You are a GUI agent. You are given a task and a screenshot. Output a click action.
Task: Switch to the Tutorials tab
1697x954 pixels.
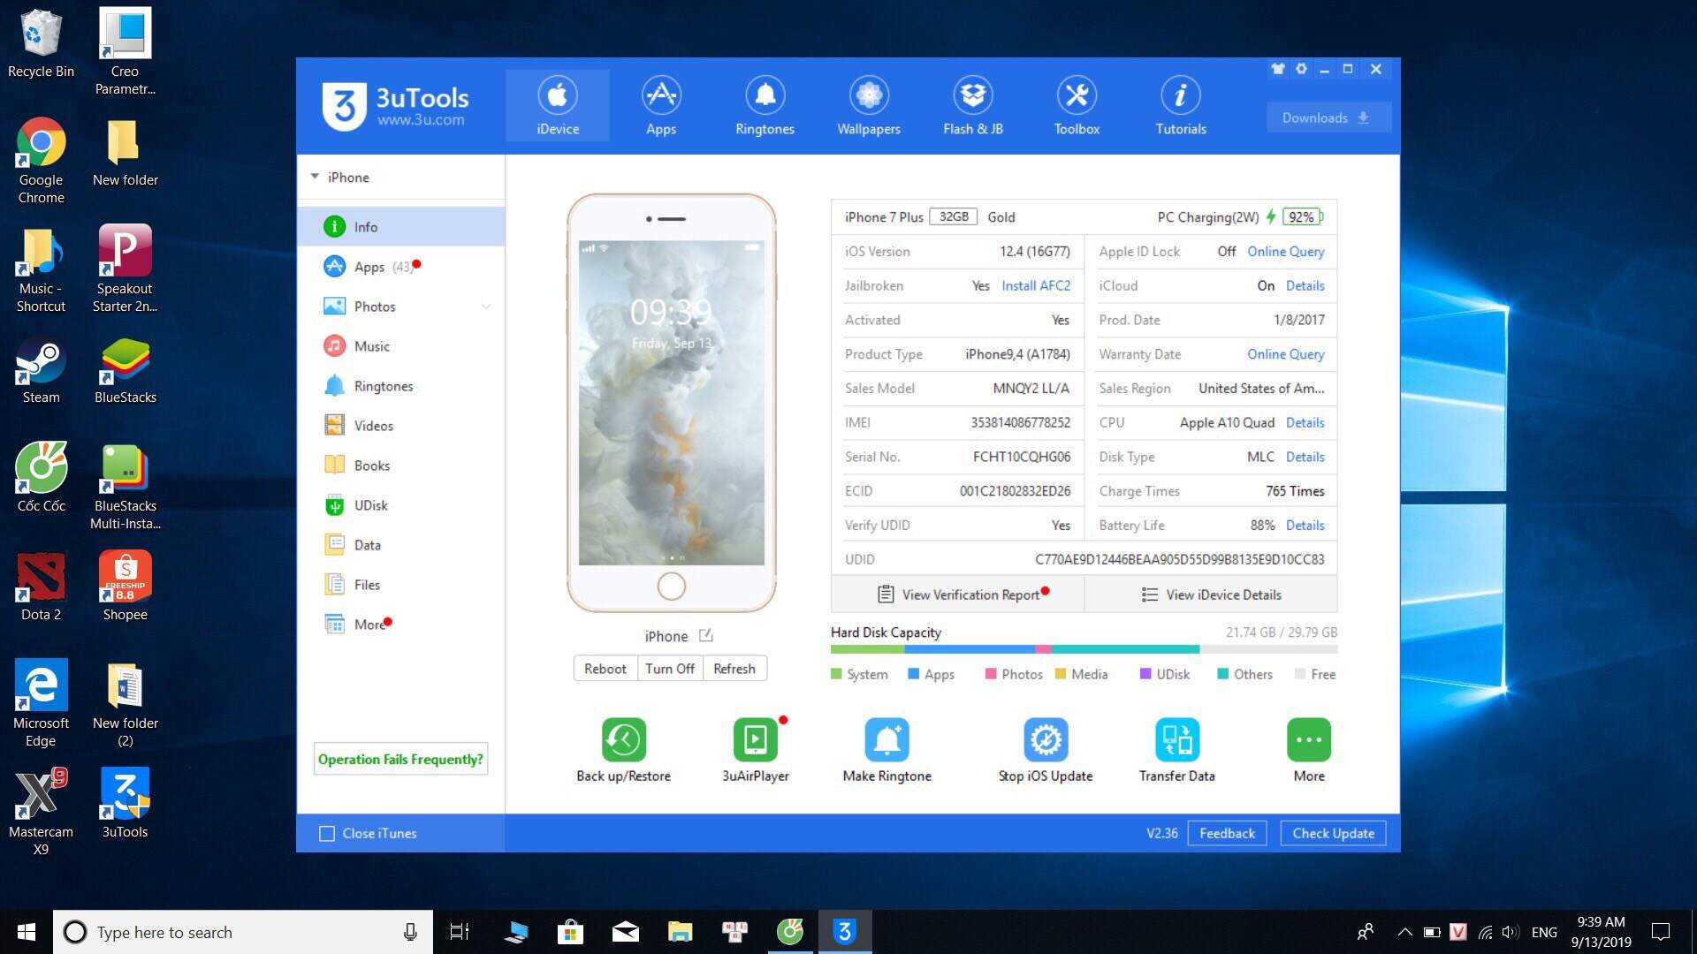pos(1180,105)
